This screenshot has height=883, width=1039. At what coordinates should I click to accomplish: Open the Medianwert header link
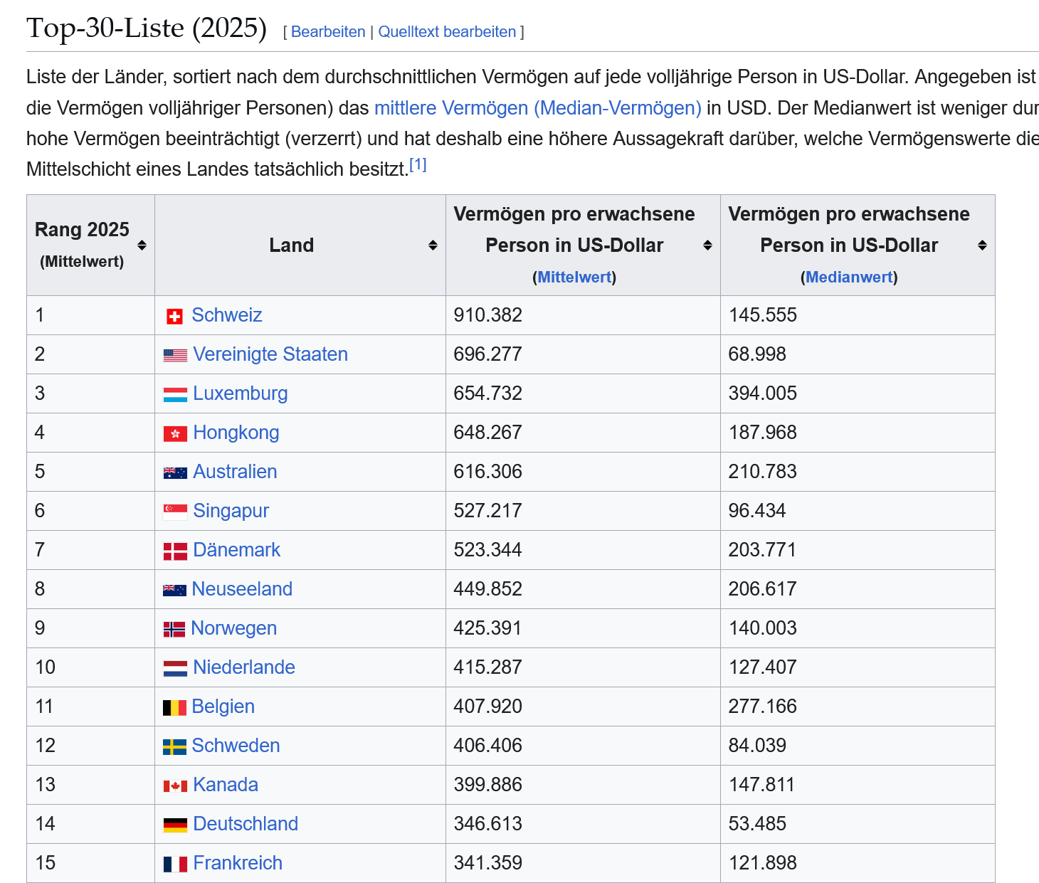(849, 277)
